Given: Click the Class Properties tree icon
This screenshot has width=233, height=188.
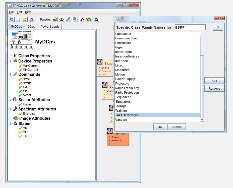Looking at the screenshot, I should point(15,56).
